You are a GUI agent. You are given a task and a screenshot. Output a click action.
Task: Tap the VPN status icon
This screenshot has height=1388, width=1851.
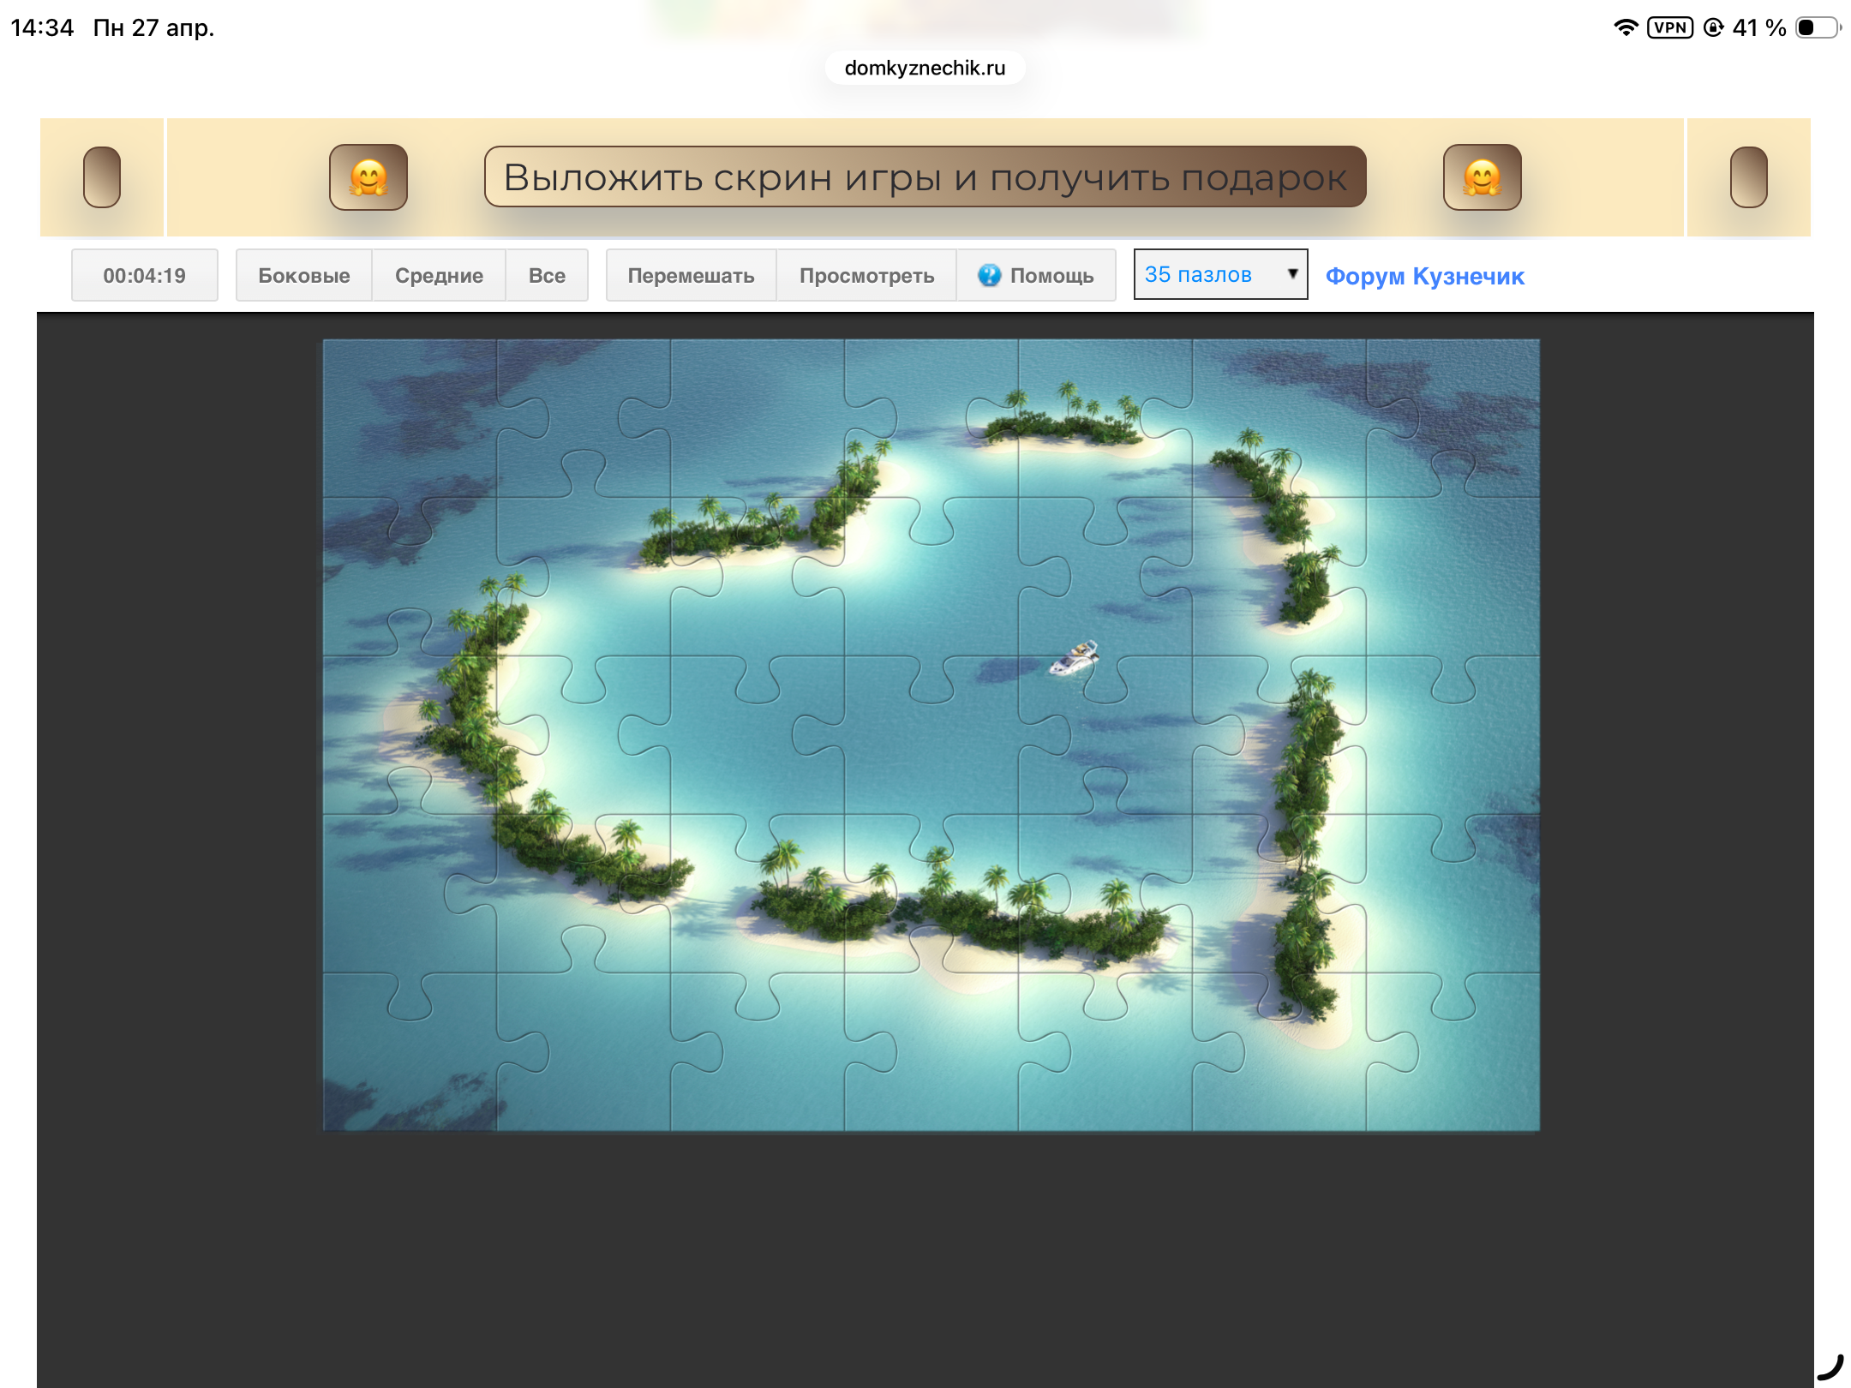point(1669,27)
